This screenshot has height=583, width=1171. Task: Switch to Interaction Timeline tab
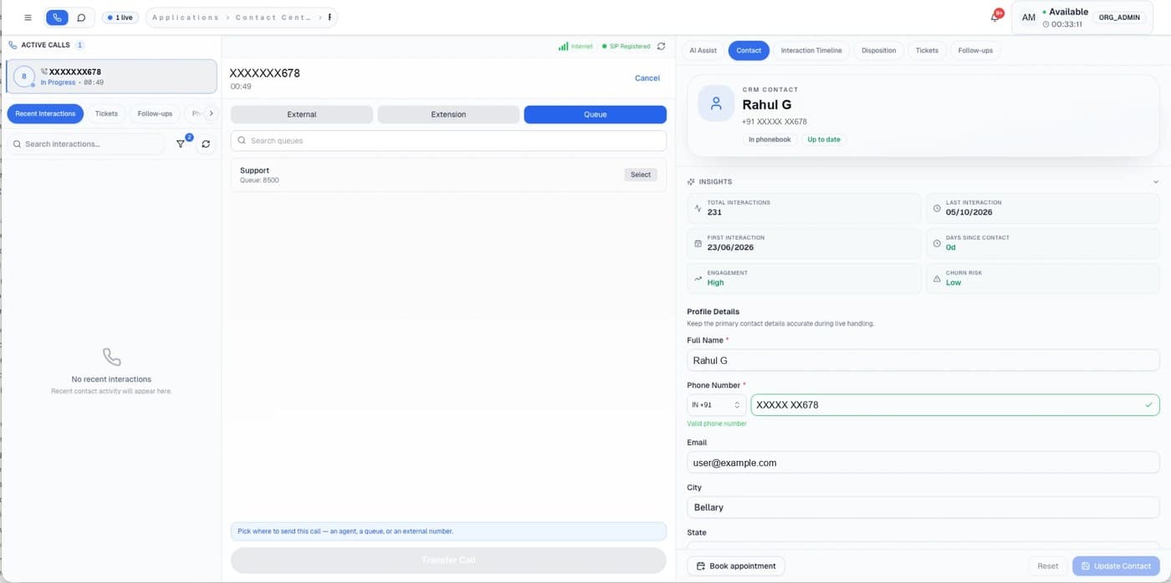point(811,51)
